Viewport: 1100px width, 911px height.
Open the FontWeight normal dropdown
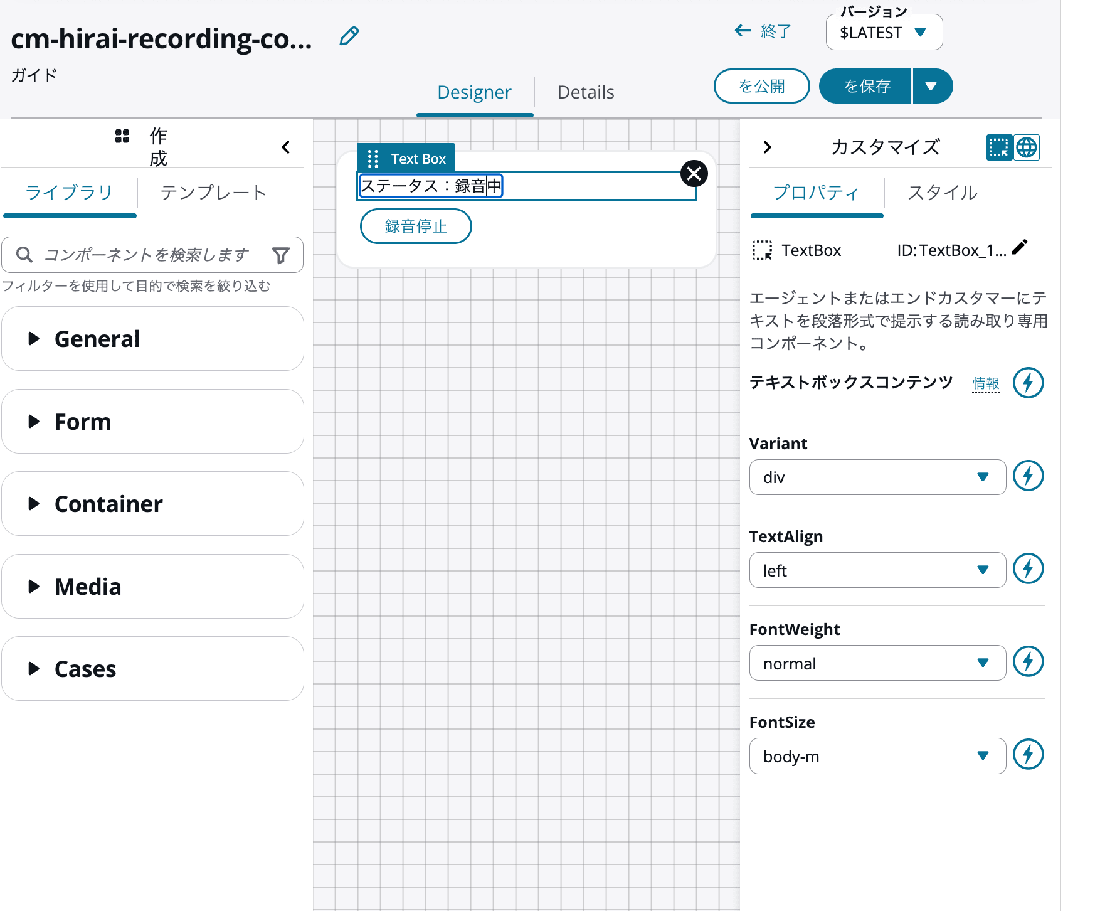[877, 663]
